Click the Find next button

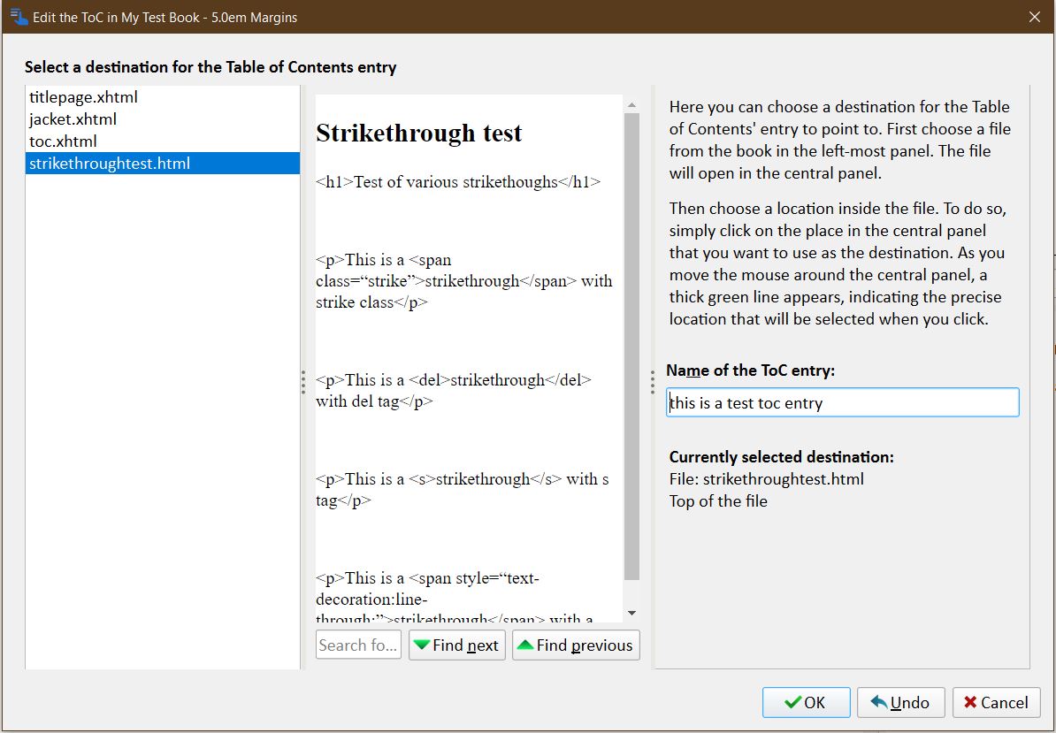click(456, 645)
